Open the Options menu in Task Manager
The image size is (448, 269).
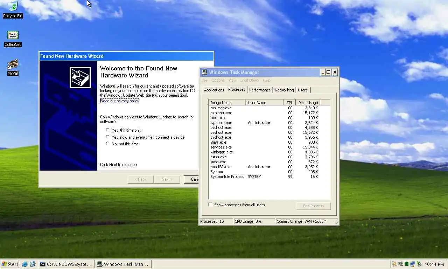click(218, 80)
